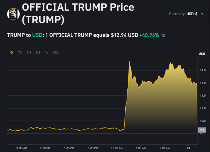This screenshot has width=210, height=152.
Task: Click the +40.96% change percentage
Action: pos(149,35)
